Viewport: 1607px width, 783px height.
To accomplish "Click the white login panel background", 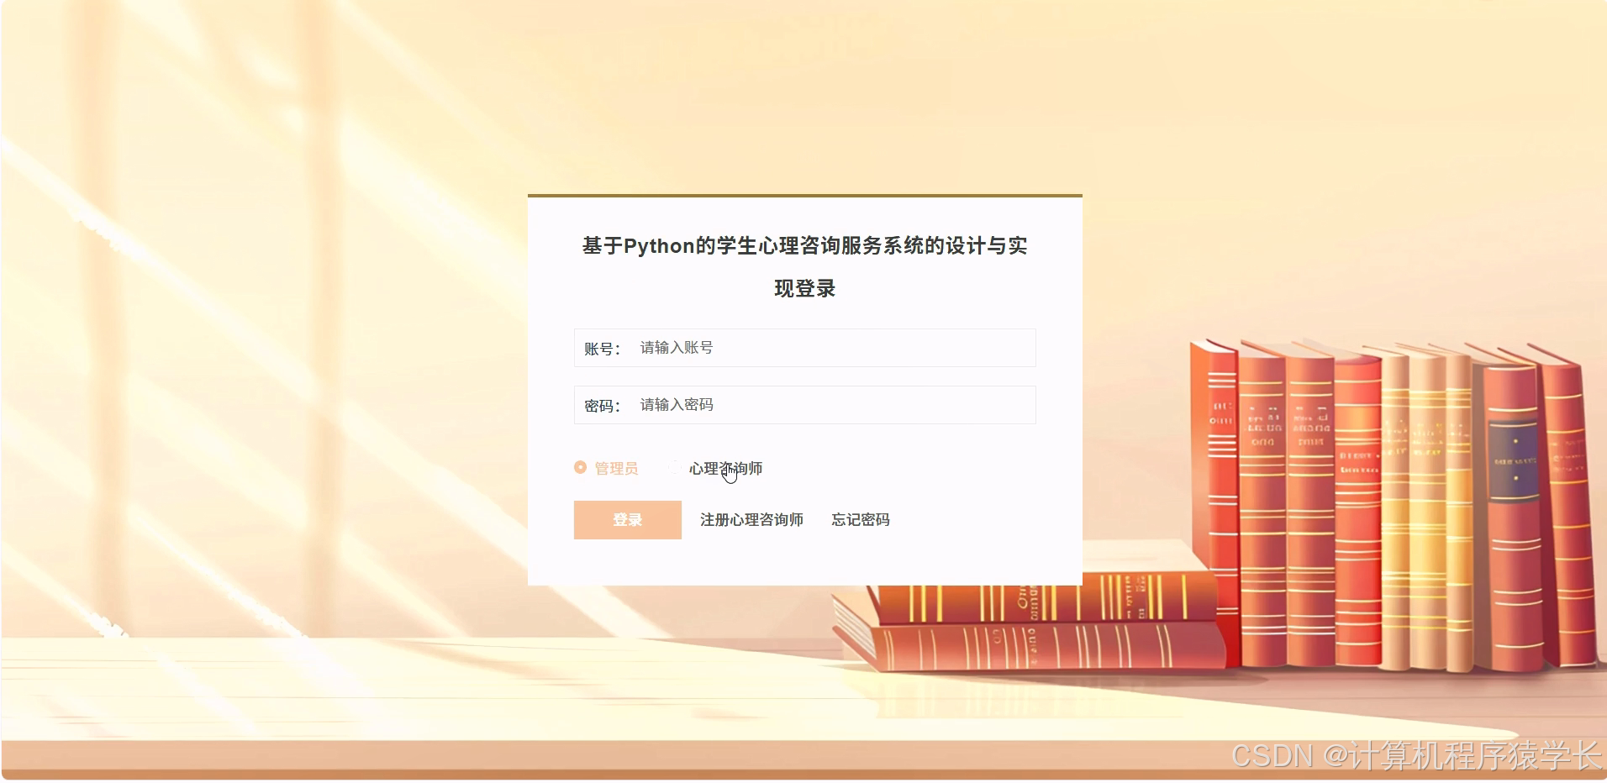I will pyautogui.click(x=803, y=563).
